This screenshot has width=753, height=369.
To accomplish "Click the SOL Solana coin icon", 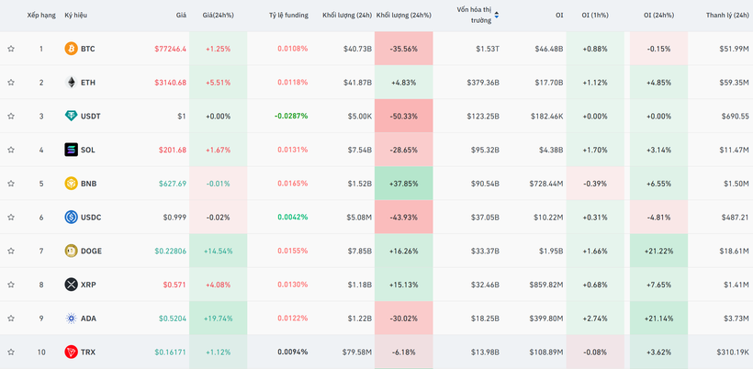I will pos(71,150).
